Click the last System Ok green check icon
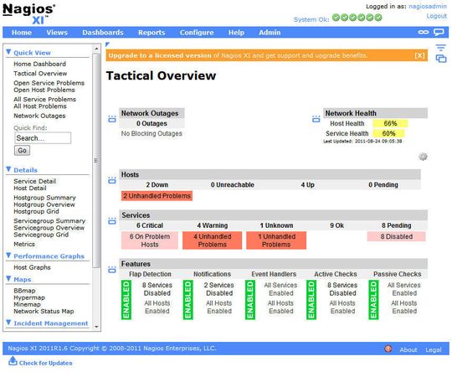Screen dimensions: 452x372 pos(378,18)
